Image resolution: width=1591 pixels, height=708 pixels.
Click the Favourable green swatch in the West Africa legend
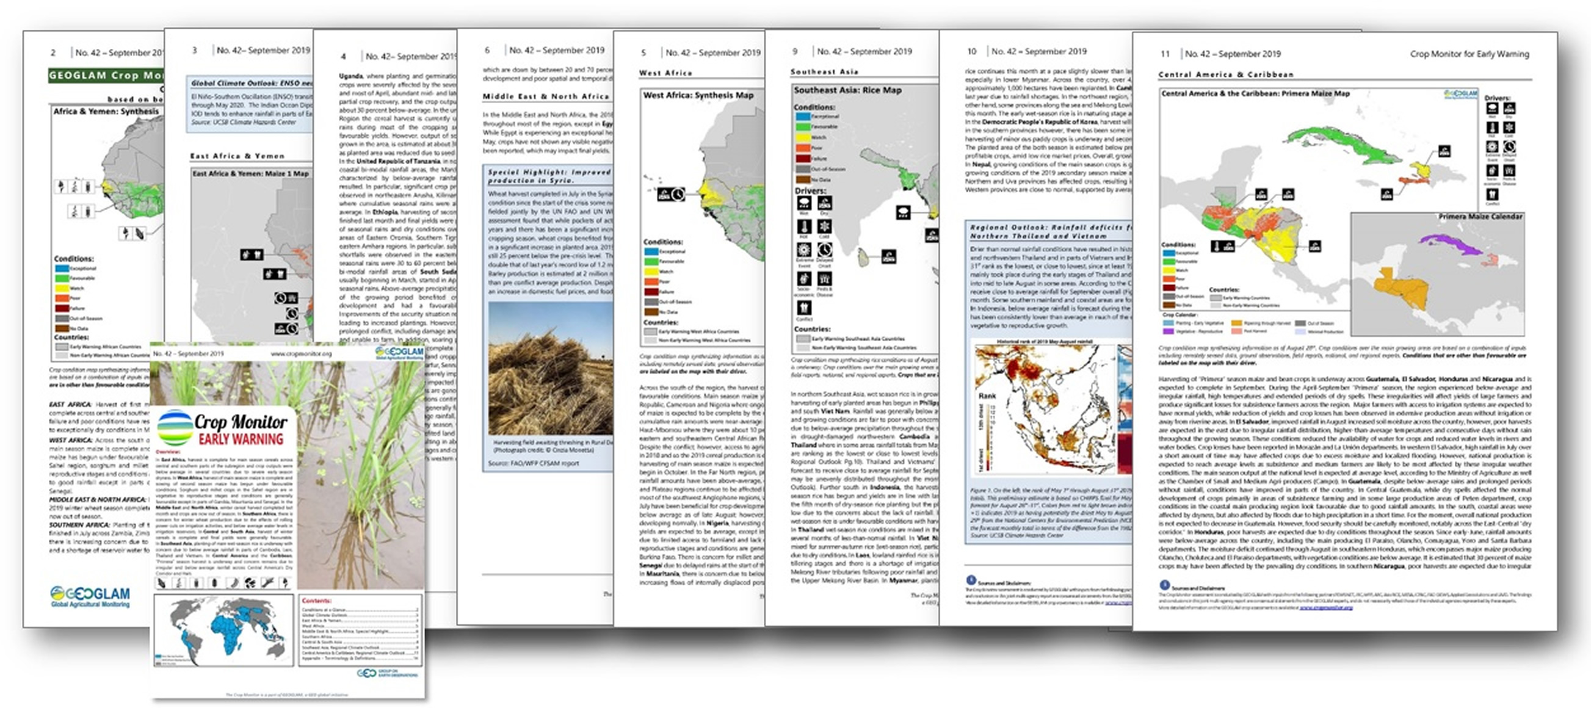coord(651,262)
